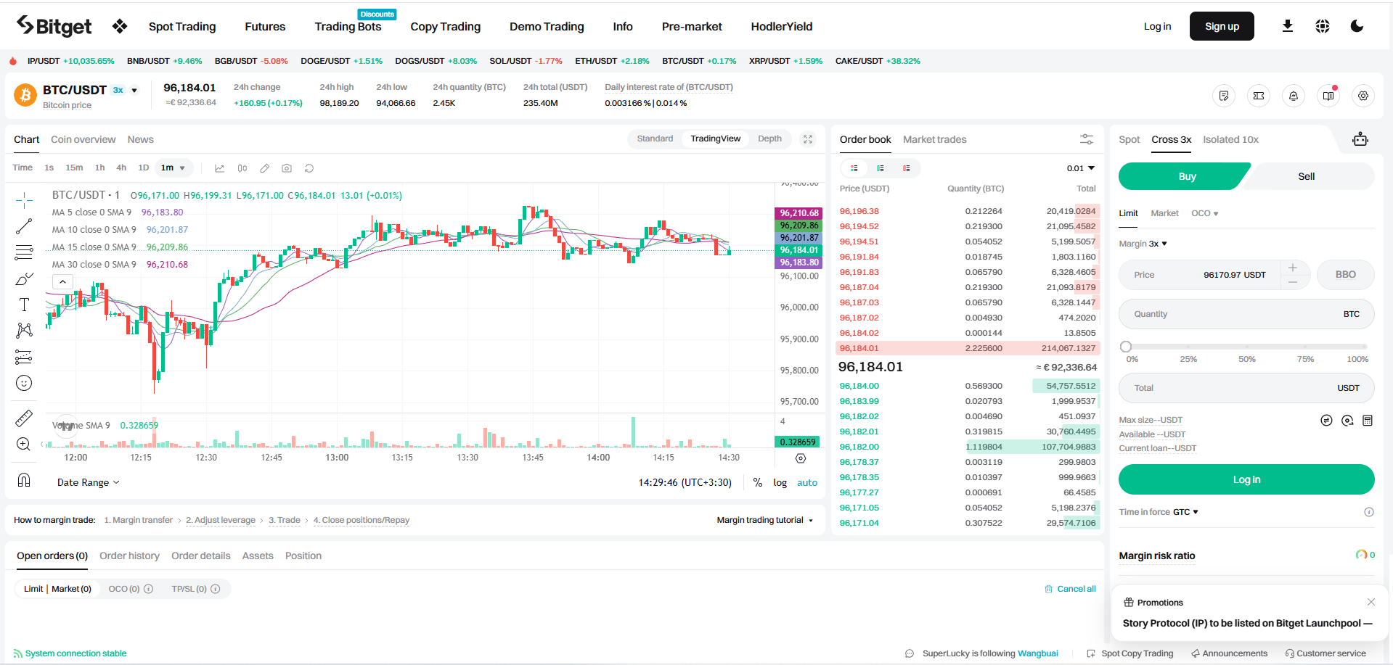Select the patterns drawing tool
Viewport: 1393px width, 665px height.
coord(24,331)
